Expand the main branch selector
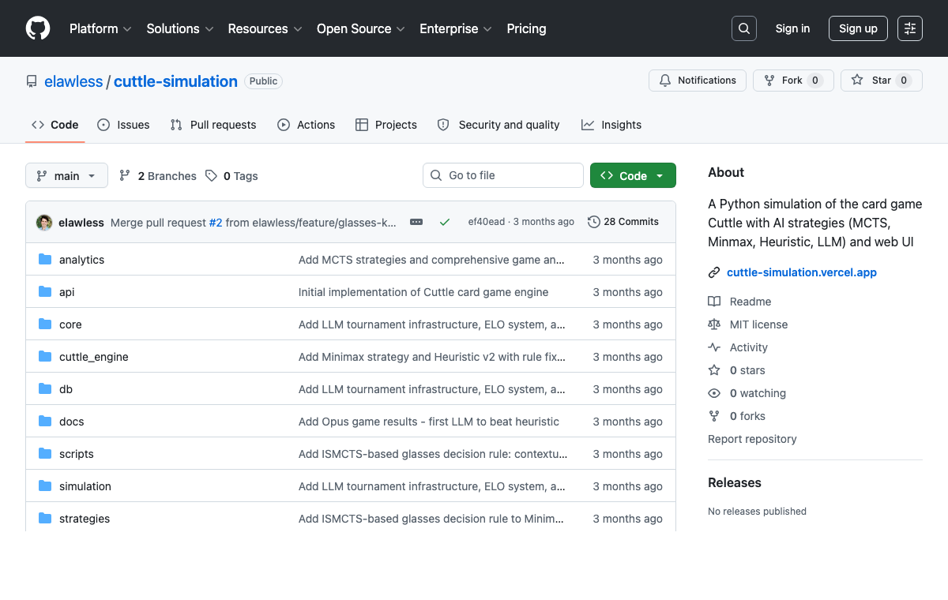This screenshot has height=600, width=948. [x=66, y=176]
